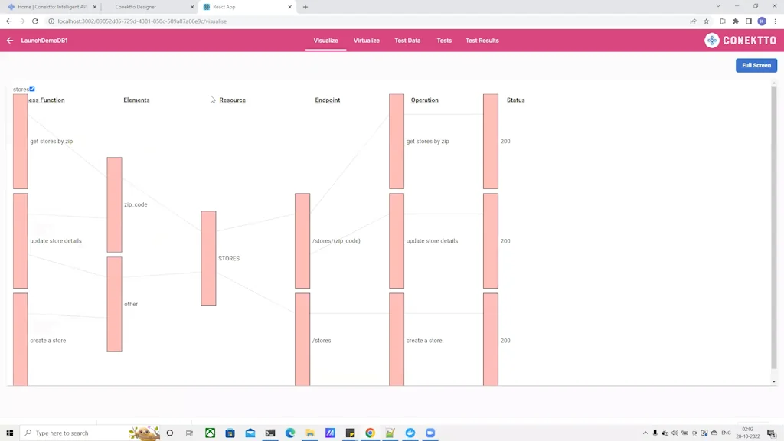Image resolution: width=784 pixels, height=441 pixels.
Task: Bookmark this page using the star icon
Action: (x=706, y=21)
